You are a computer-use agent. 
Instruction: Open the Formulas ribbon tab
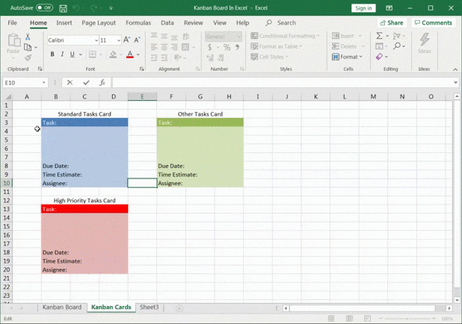click(138, 23)
